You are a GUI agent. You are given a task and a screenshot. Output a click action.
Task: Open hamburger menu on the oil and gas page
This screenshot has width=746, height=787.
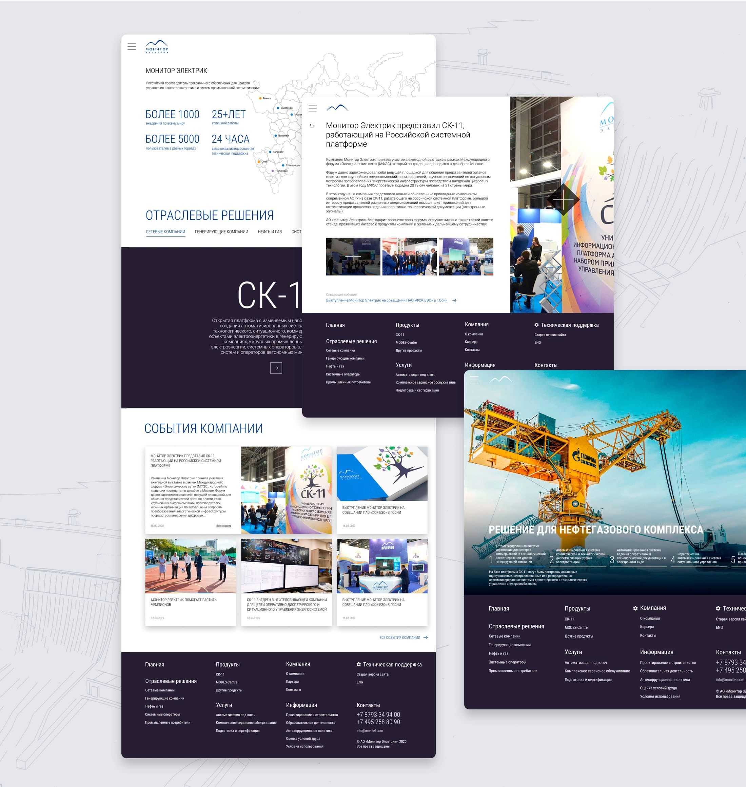(x=474, y=380)
